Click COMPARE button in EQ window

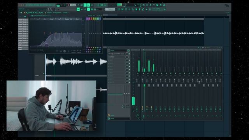coord(79,52)
